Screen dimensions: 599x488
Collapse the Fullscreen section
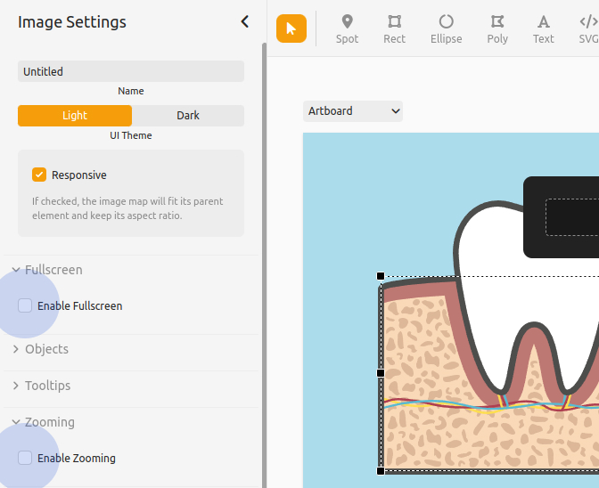(x=47, y=270)
